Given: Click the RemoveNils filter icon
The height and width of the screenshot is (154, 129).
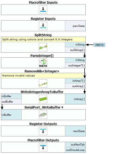Looking at the screenshot, I should (x=43, y=83).
